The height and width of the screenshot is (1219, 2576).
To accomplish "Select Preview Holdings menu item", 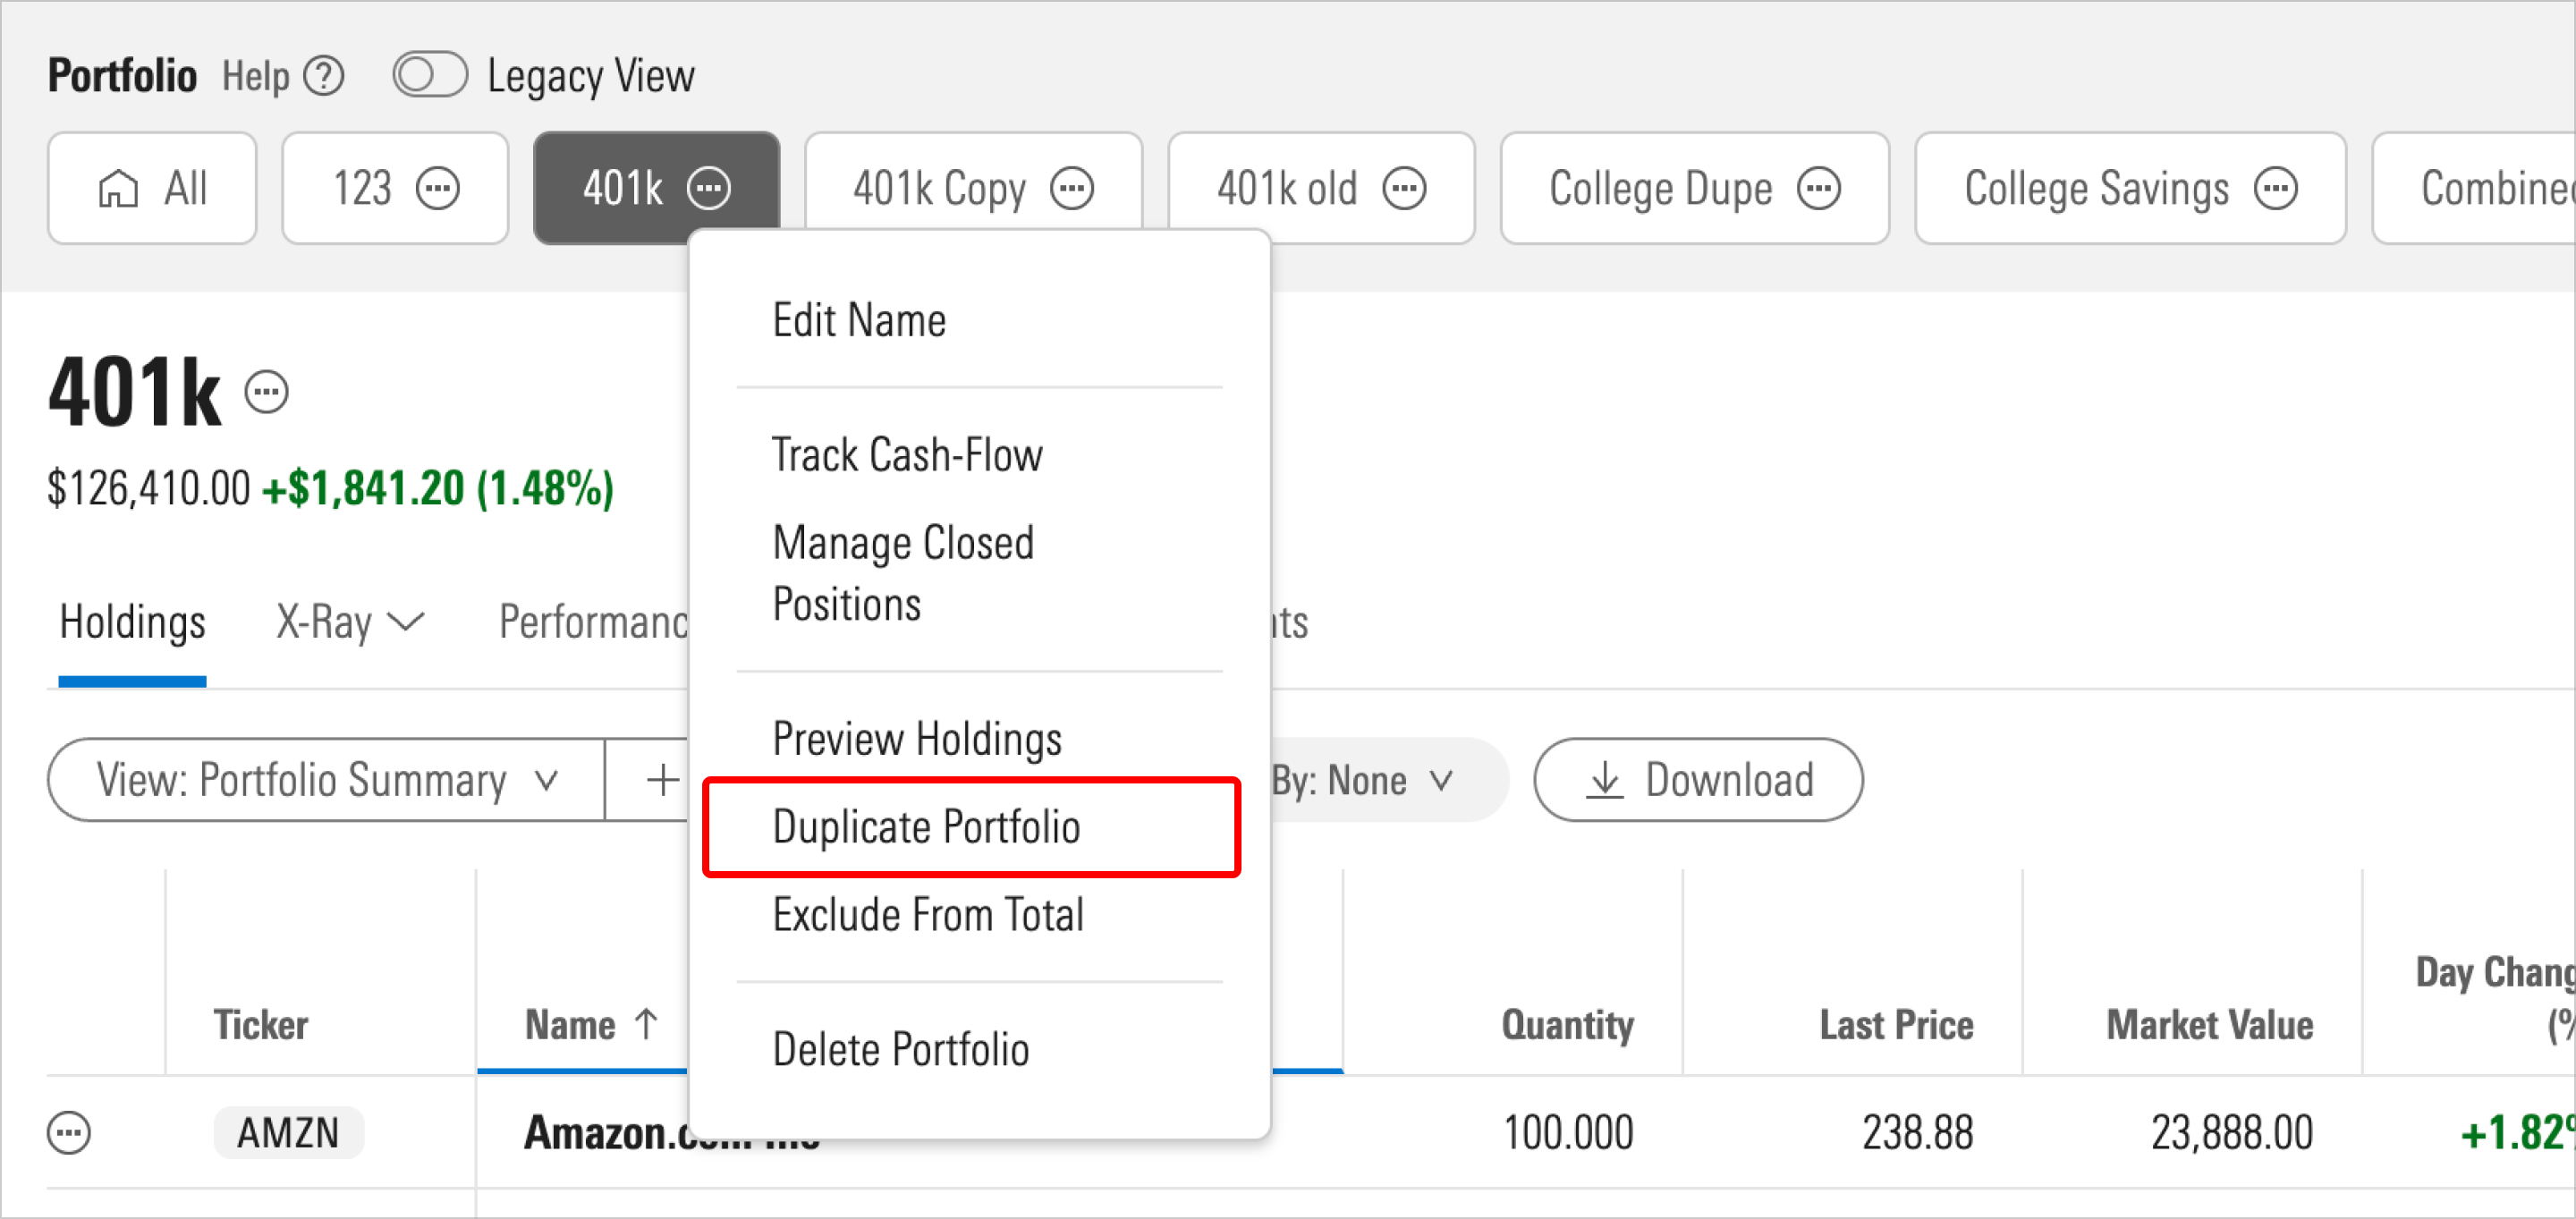I will (917, 739).
